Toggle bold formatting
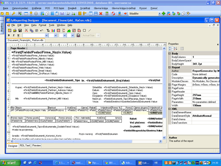221x166 pixels. point(9,35)
